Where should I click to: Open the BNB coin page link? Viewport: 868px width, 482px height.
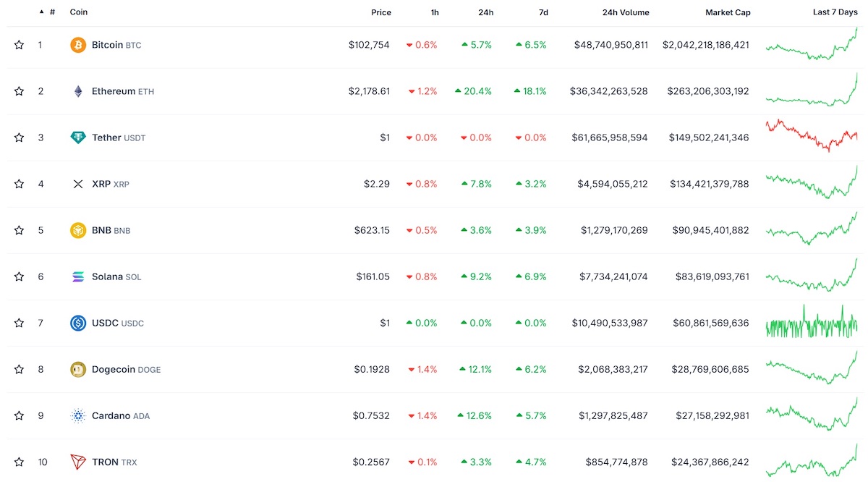tap(111, 230)
